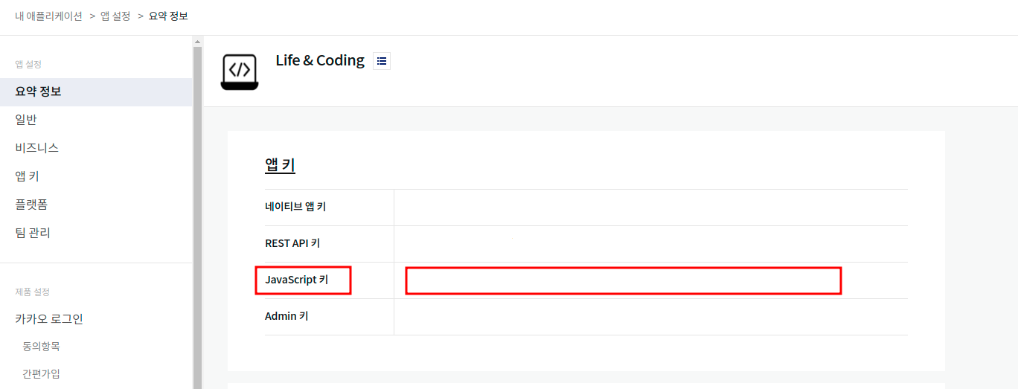This screenshot has height=389, width=1018.
Task: Click the 네이티브 앱 키 row label
Action: pos(295,207)
